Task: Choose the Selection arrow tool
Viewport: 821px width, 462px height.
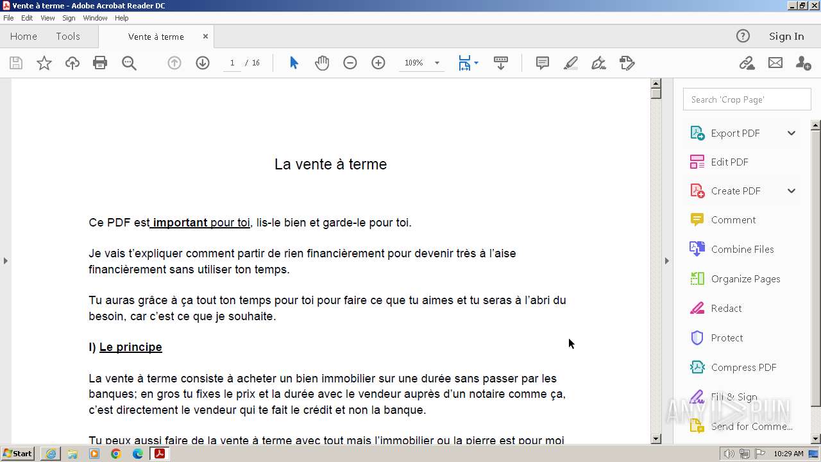Action: (294, 63)
